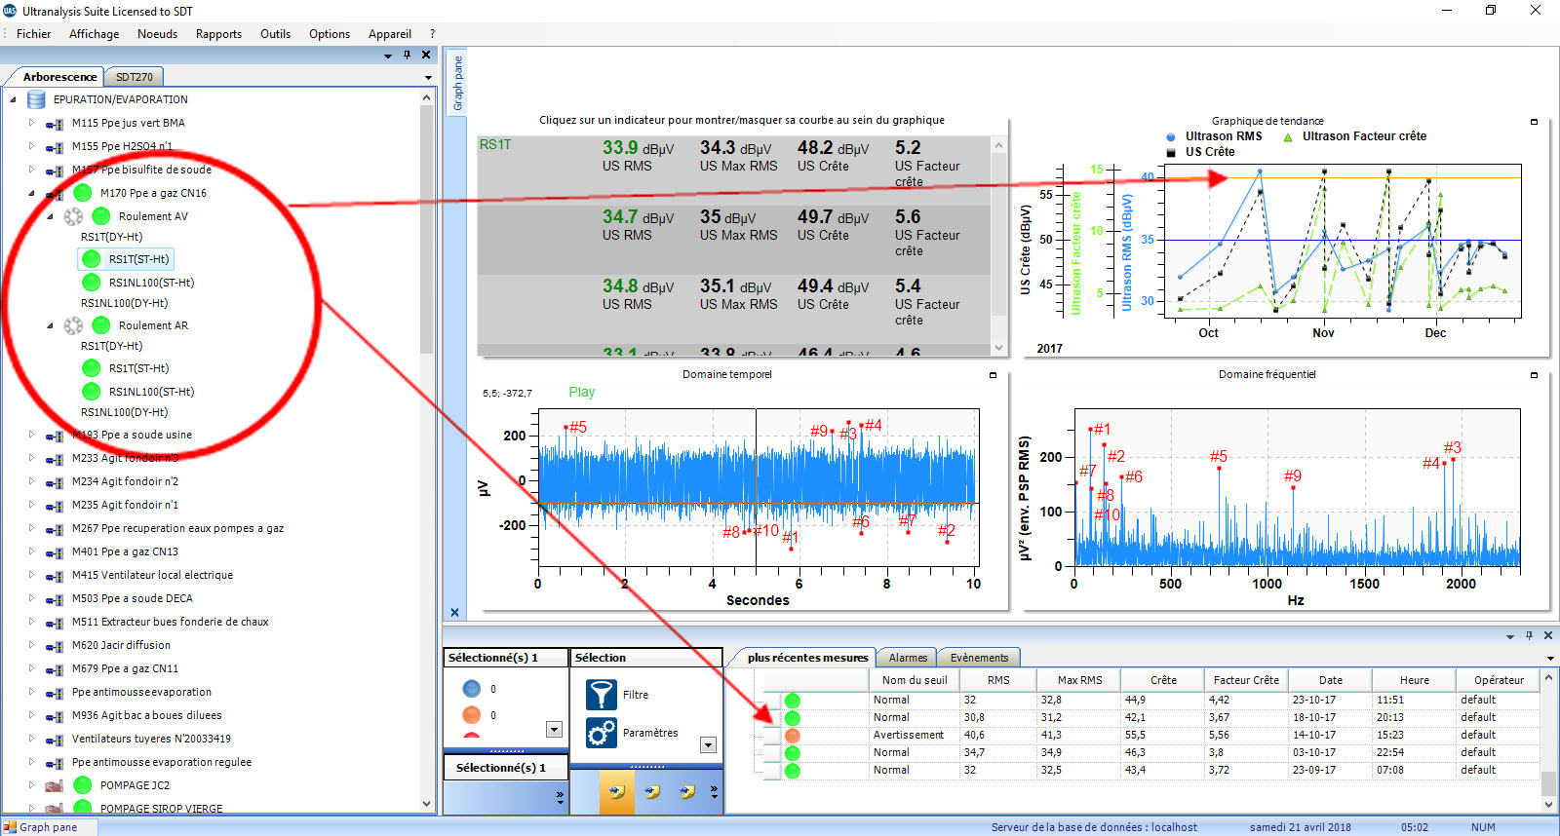Click the Graph pane vertical tab

coord(457,82)
